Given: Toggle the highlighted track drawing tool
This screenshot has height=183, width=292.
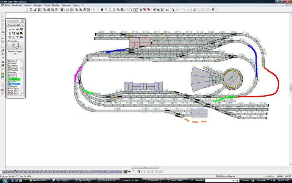Looking at the screenshot, I should (x=135, y=10).
